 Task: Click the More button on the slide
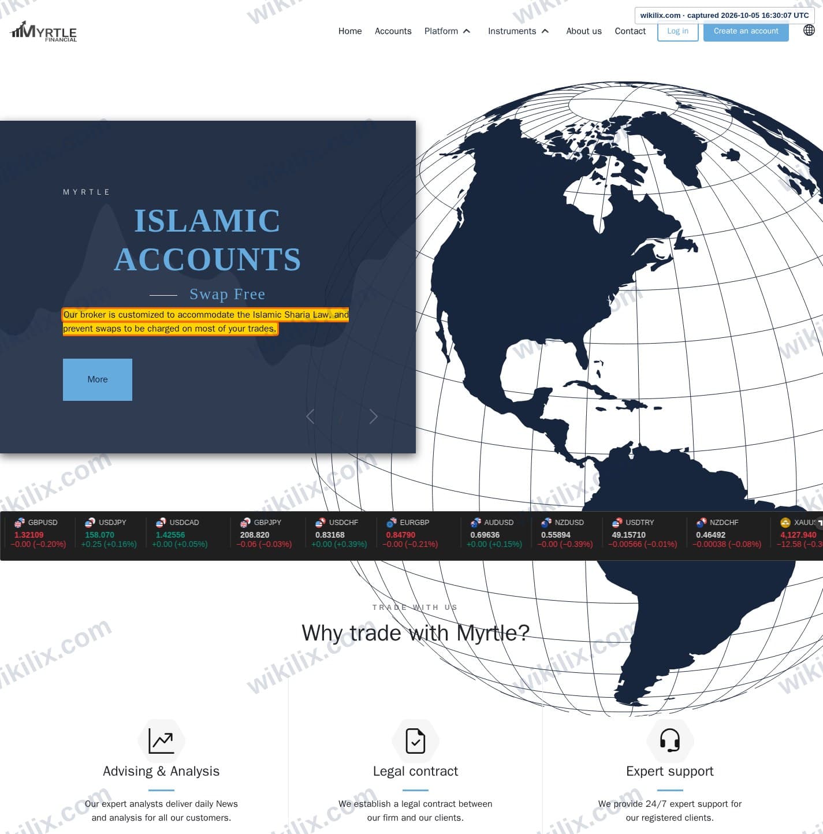tap(98, 379)
